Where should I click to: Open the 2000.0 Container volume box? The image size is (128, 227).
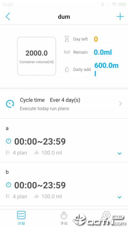tap(36, 56)
